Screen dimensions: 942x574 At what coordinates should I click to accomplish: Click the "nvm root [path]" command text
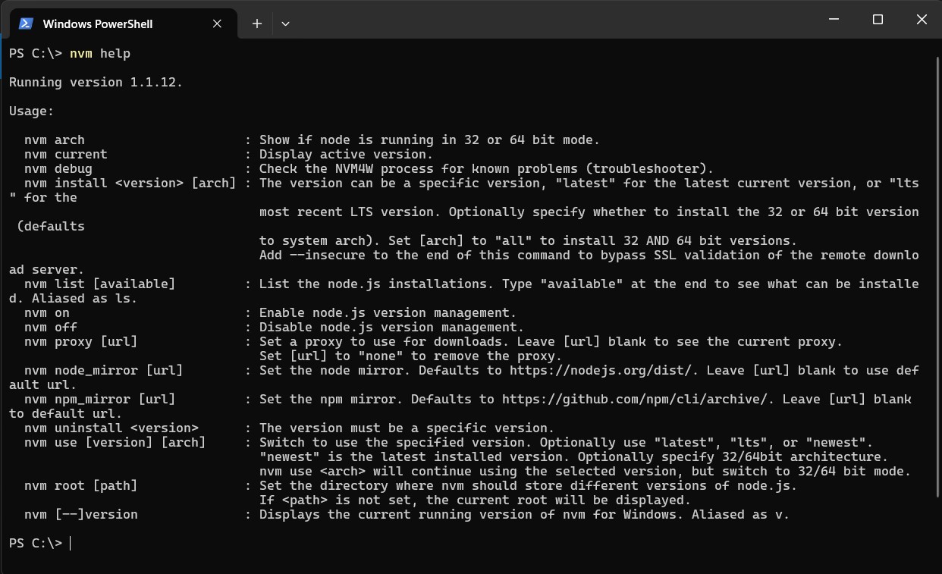click(x=80, y=486)
